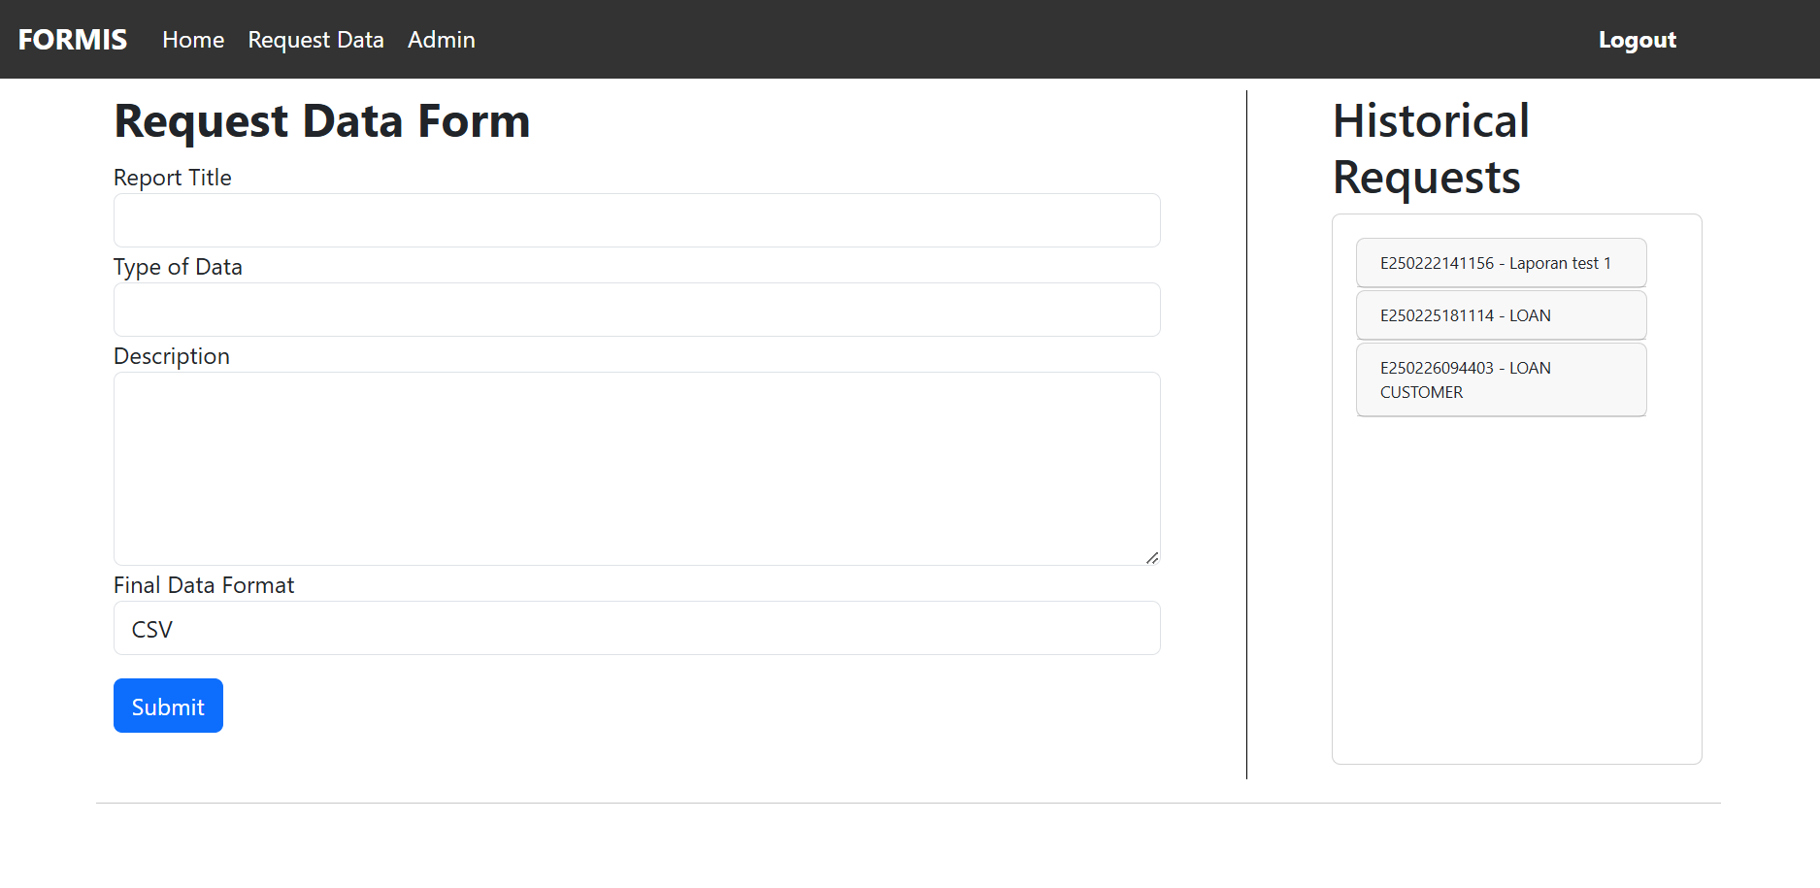
Task: Open the Final Data Format selector showing CSV
Action: (x=636, y=628)
